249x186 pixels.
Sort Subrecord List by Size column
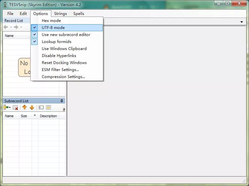pos(26,116)
